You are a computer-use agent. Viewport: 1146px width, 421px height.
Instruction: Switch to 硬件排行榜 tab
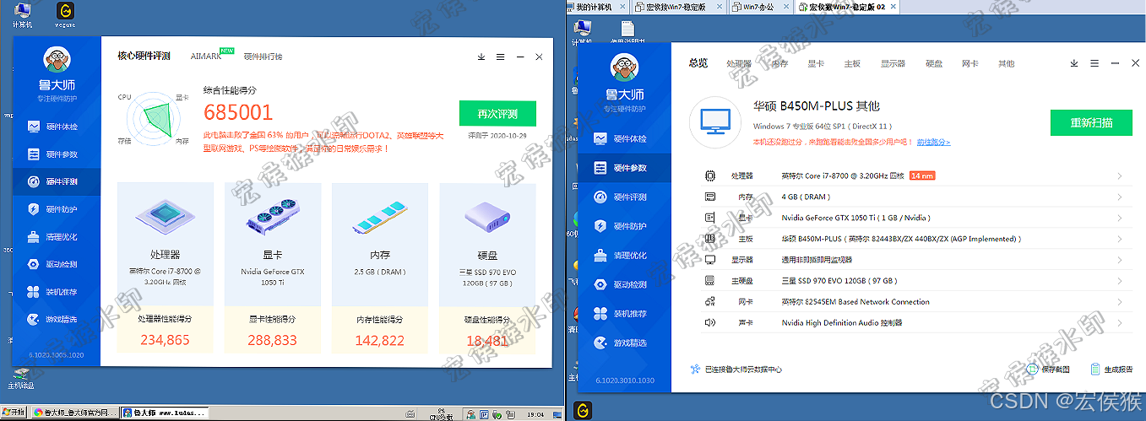[263, 57]
